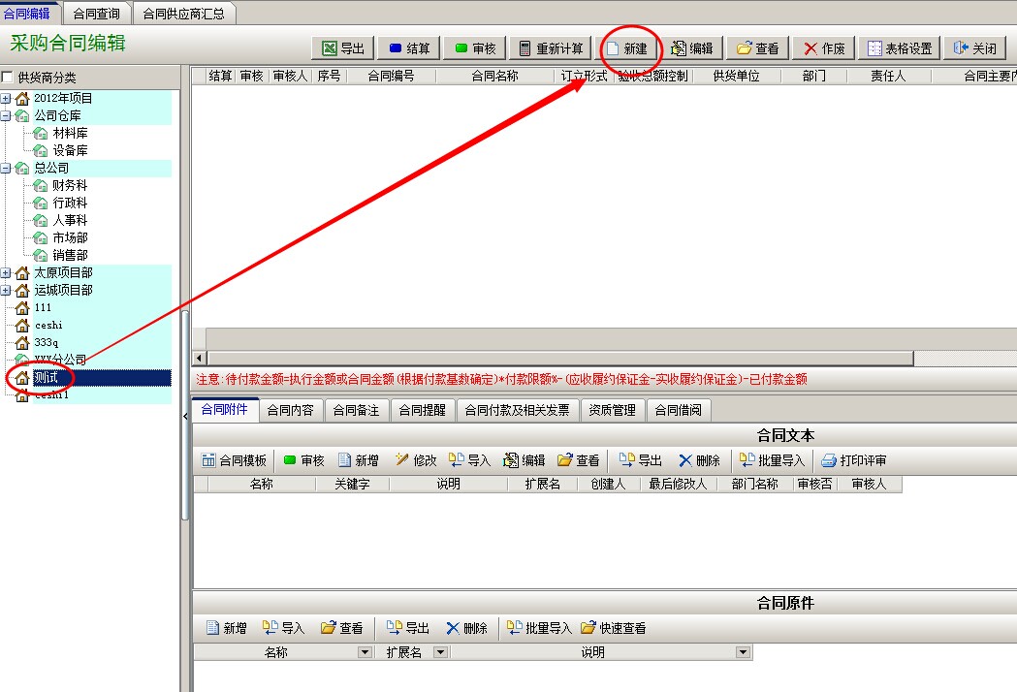Open 合同模板 in the contract text toolbar
Screen dimensions: 1017x692
234,460
